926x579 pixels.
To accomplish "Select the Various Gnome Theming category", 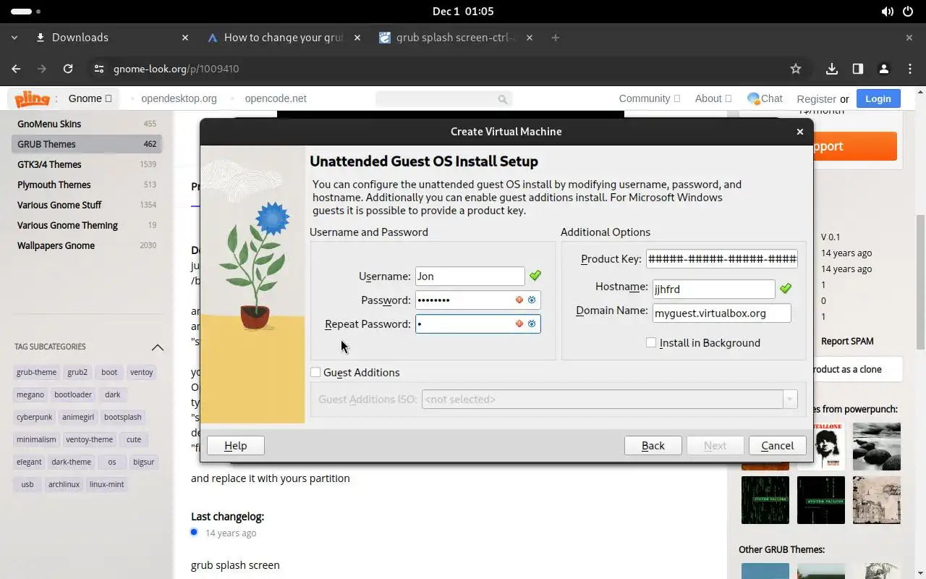I will 87,225.
